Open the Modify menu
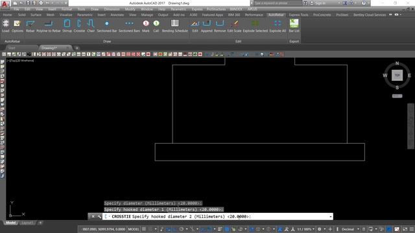The image size is (415, 233). [130, 9]
